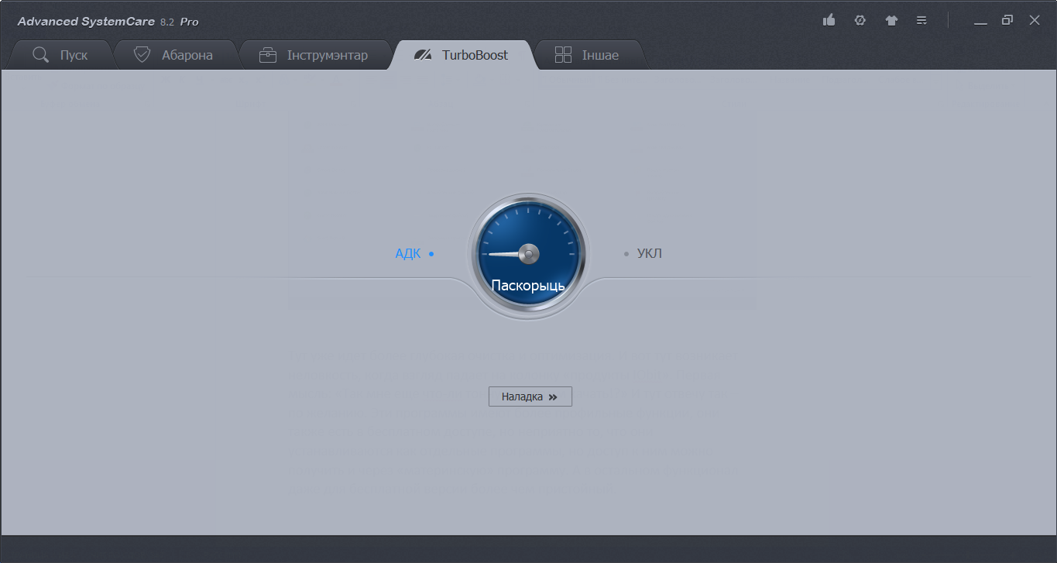Open the Наладка configuration button
1057x563 pixels.
(x=530, y=397)
